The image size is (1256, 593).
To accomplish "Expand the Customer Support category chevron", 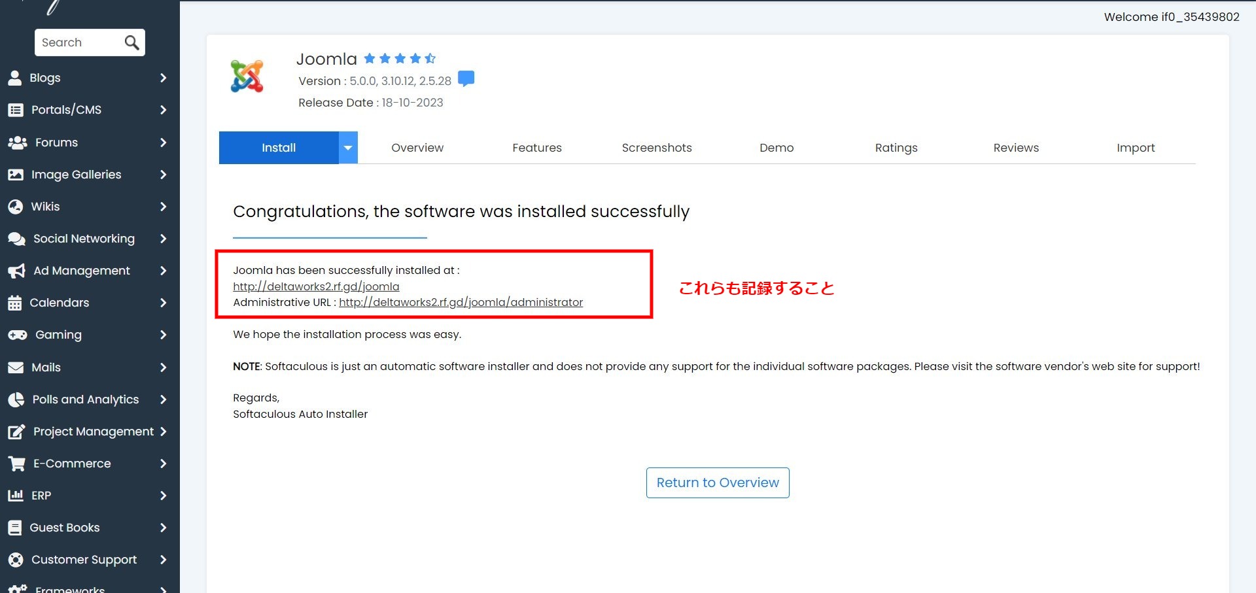I will (163, 560).
